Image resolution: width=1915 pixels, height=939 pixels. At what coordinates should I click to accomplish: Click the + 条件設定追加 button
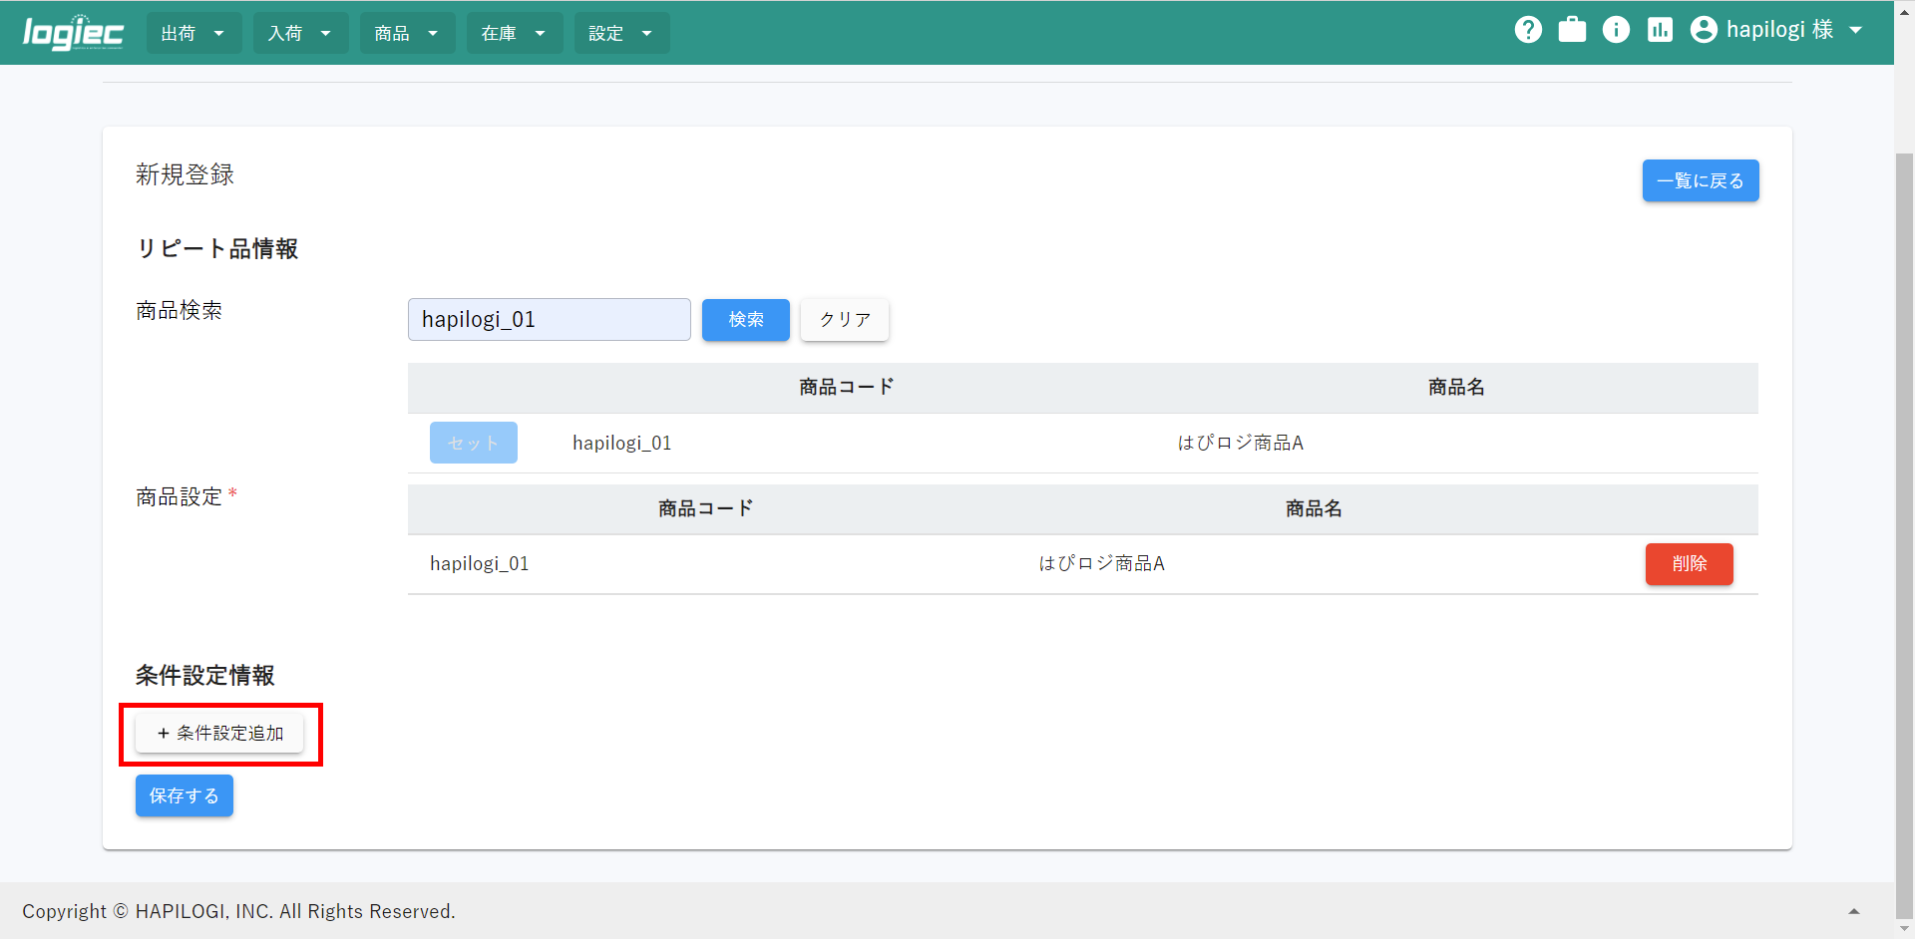click(x=219, y=733)
